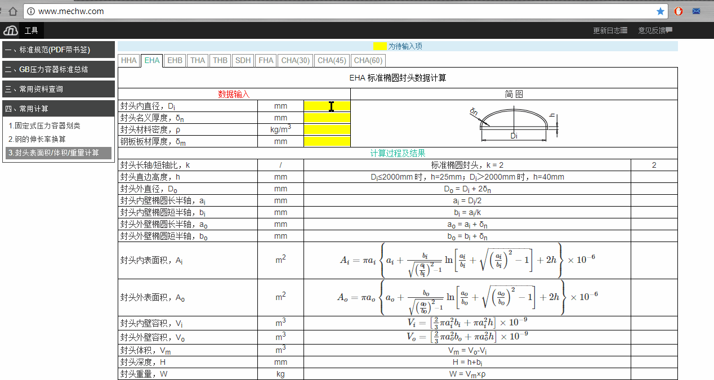Click the mechw site logo icon

11,30
